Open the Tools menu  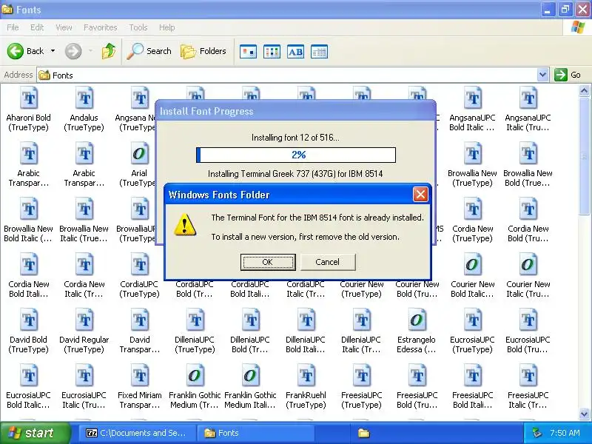(138, 27)
